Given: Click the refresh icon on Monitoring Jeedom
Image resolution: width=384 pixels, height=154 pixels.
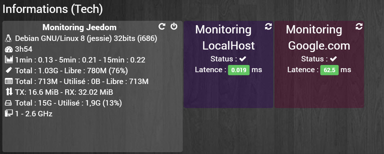Looking at the screenshot, I should click(162, 27).
